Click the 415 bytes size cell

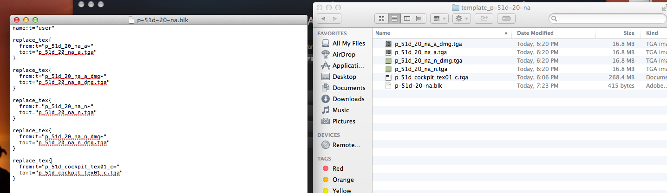621,85
